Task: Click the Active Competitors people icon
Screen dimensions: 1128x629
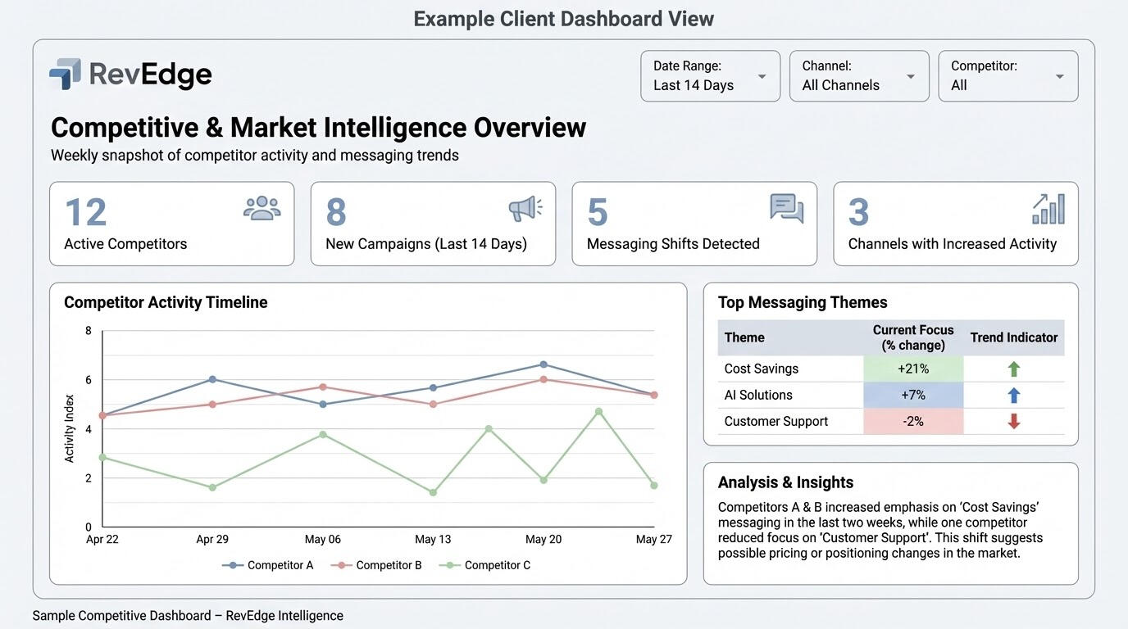Action: [x=262, y=208]
